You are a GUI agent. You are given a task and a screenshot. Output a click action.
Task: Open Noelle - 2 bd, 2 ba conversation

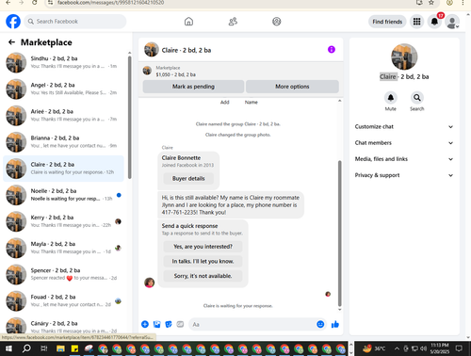[63, 195]
